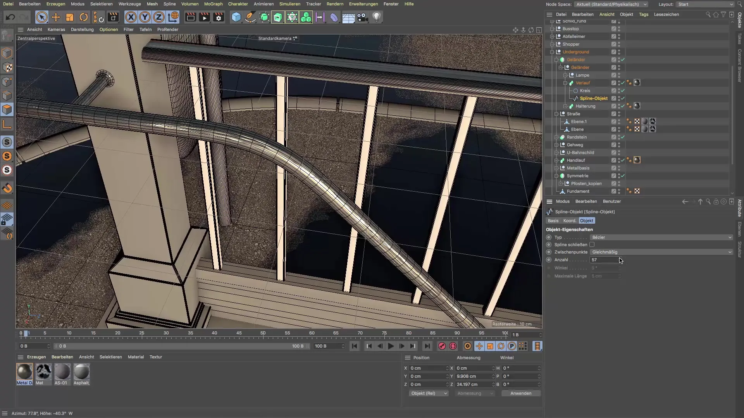The width and height of the screenshot is (744, 418).
Task: Open Zwischenpunkte Gleichmäßig dropdown
Action: click(x=661, y=252)
